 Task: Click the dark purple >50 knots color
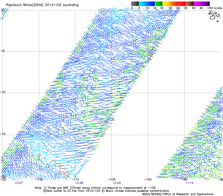pos(209,4)
